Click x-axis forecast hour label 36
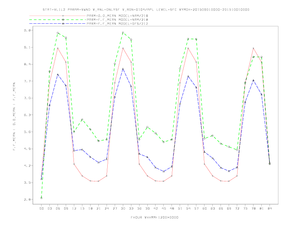 point(139,208)
